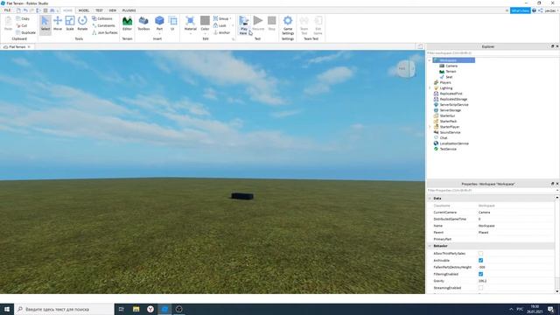
Task: Switch to the MODEL ribbon tab
Action: [x=84, y=10]
